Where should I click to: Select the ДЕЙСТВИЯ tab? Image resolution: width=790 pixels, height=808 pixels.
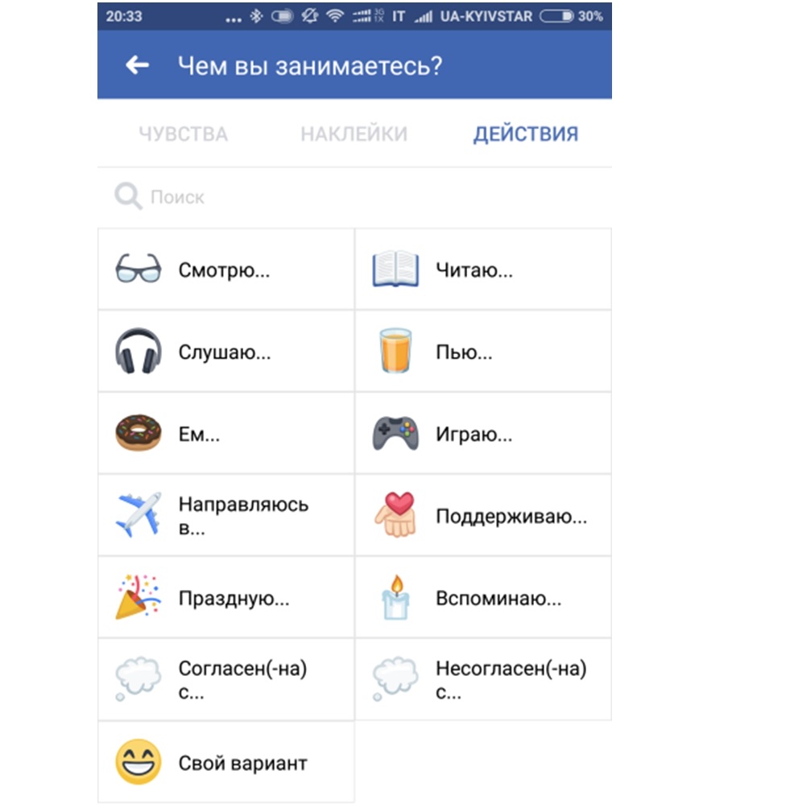tap(526, 134)
